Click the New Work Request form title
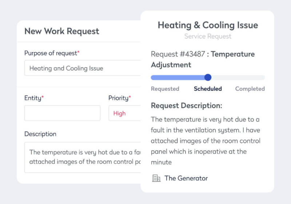 tap(61, 31)
